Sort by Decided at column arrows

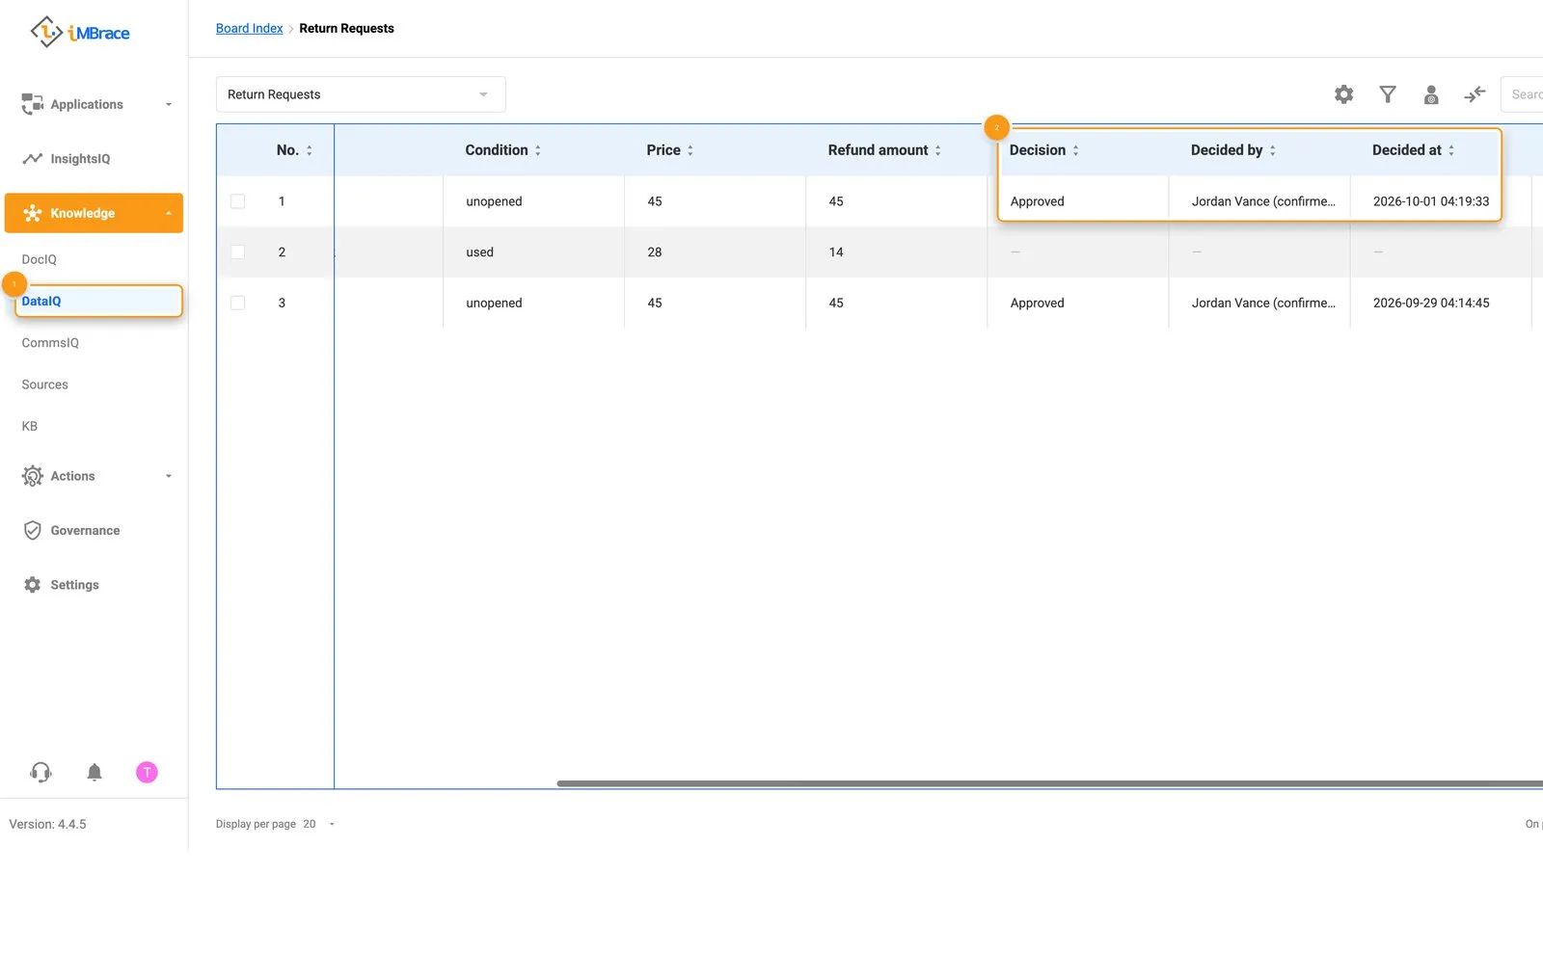(1451, 150)
